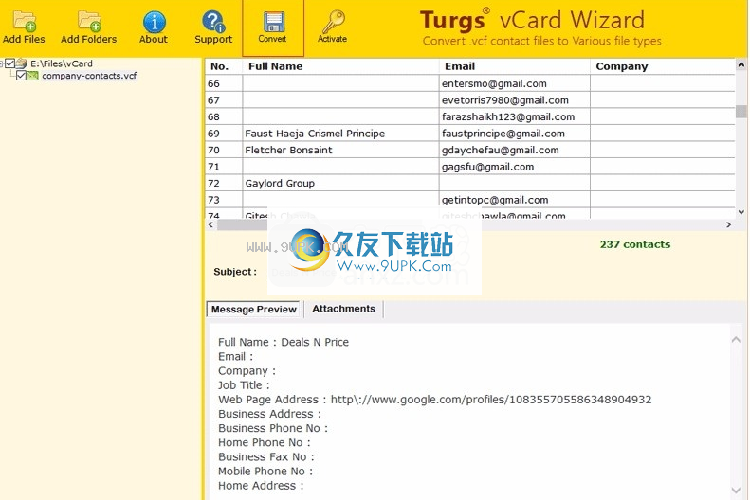The image size is (750, 500).
Task: Click the 237 contacts count label
Action: point(634,244)
